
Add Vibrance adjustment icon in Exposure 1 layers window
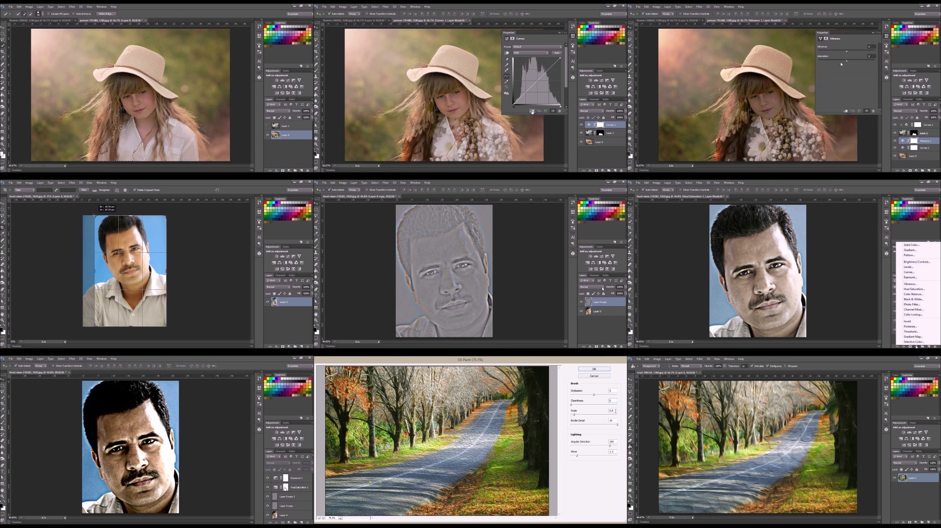tap(299, 432)
